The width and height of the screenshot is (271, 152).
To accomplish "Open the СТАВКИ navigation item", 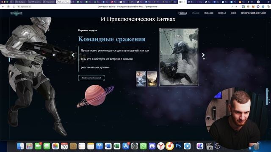I will pos(196,13).
